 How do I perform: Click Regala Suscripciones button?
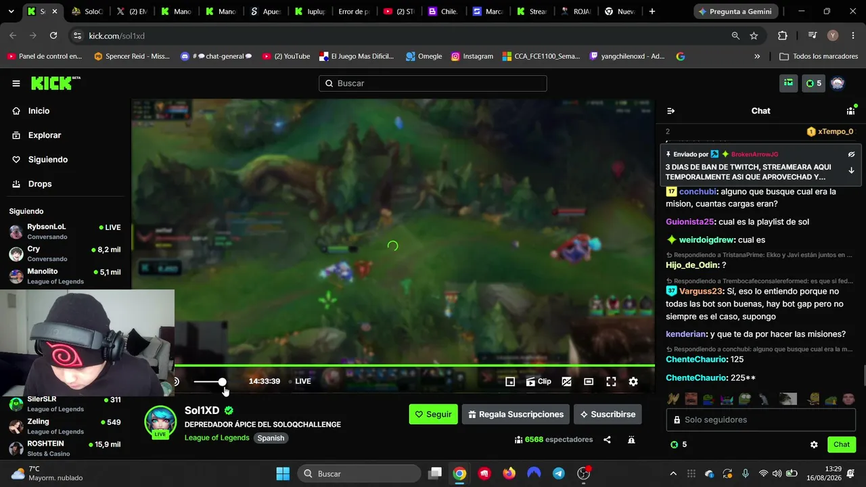tap(516, 414)
